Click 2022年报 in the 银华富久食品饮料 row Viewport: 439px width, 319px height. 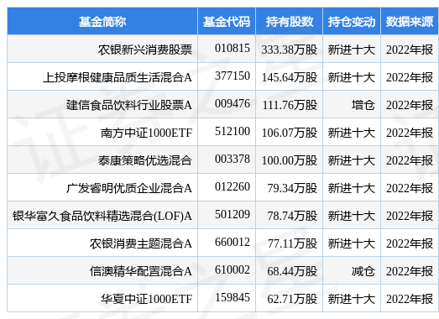tap(410, 217)
